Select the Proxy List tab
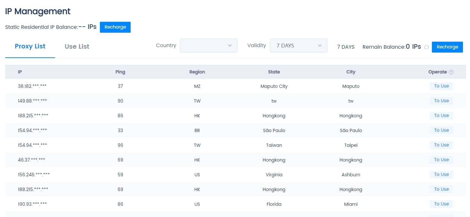This screenshot has width=470, height=217. 30,46
